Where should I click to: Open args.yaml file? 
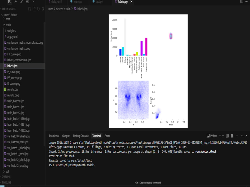coord(12,37)
